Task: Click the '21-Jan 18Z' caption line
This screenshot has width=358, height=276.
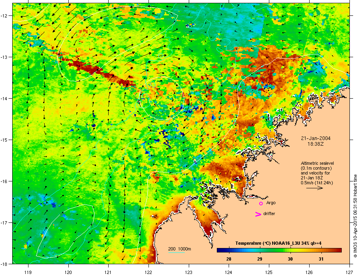Action: pyautogui.click(x=312, y=178)
